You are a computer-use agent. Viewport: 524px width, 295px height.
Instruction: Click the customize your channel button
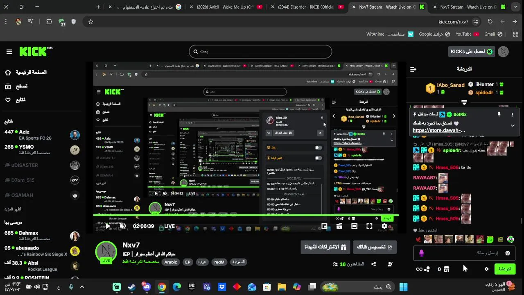coord(375,247)
